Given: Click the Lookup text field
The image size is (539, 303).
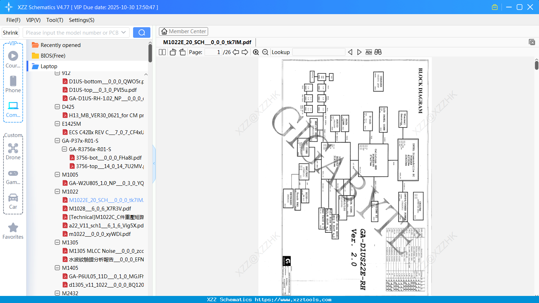Looking at the screenshot, I should [x=319, y=52].
